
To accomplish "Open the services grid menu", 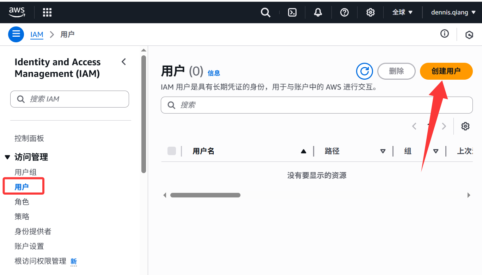I will pos(47,12).
